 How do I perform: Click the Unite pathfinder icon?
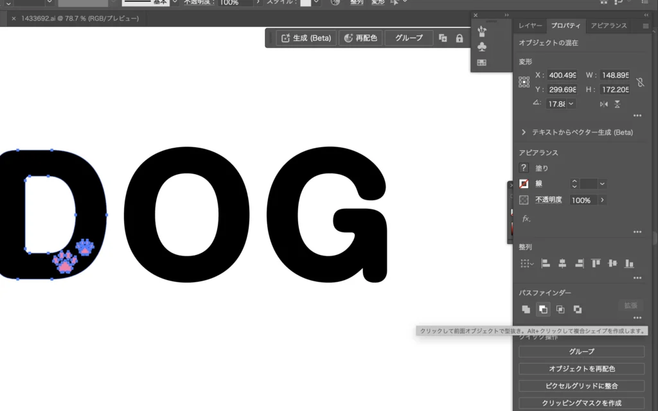[x=526, y=310]
